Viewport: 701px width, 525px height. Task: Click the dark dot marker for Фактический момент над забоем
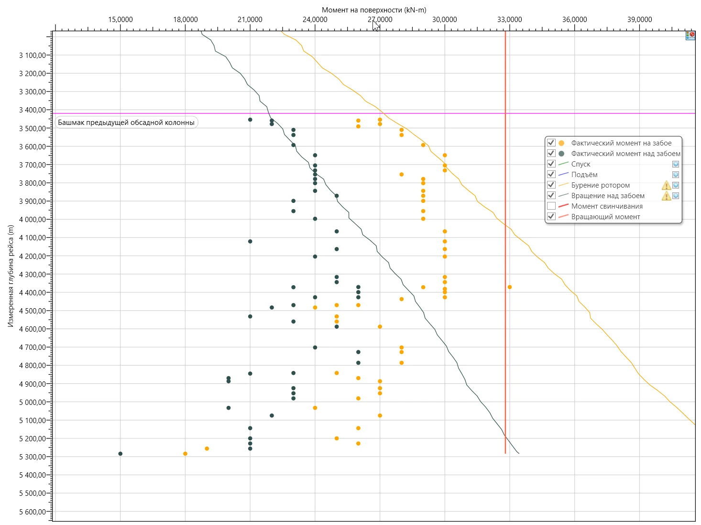point(561,154)
